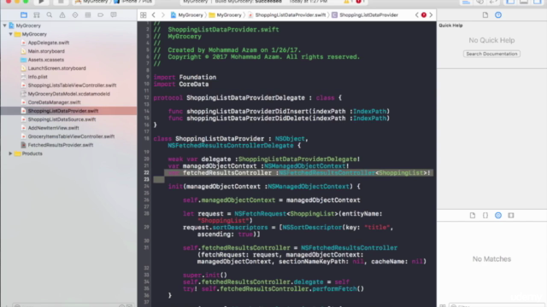Click 'super.init()' line in code
547x307 pixels.
point(205,275)
